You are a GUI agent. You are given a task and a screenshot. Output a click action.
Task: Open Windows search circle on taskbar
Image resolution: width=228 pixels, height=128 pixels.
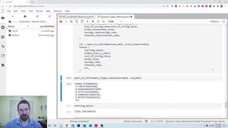[50, 126]
